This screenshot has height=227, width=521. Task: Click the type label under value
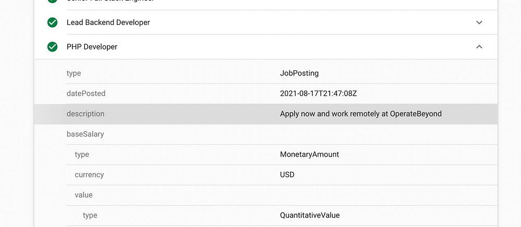(90, 215)
